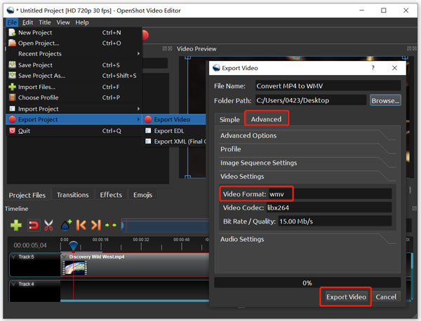Click the Quit icon in File menu
421x321 pixels.
[x=12, y=130]
